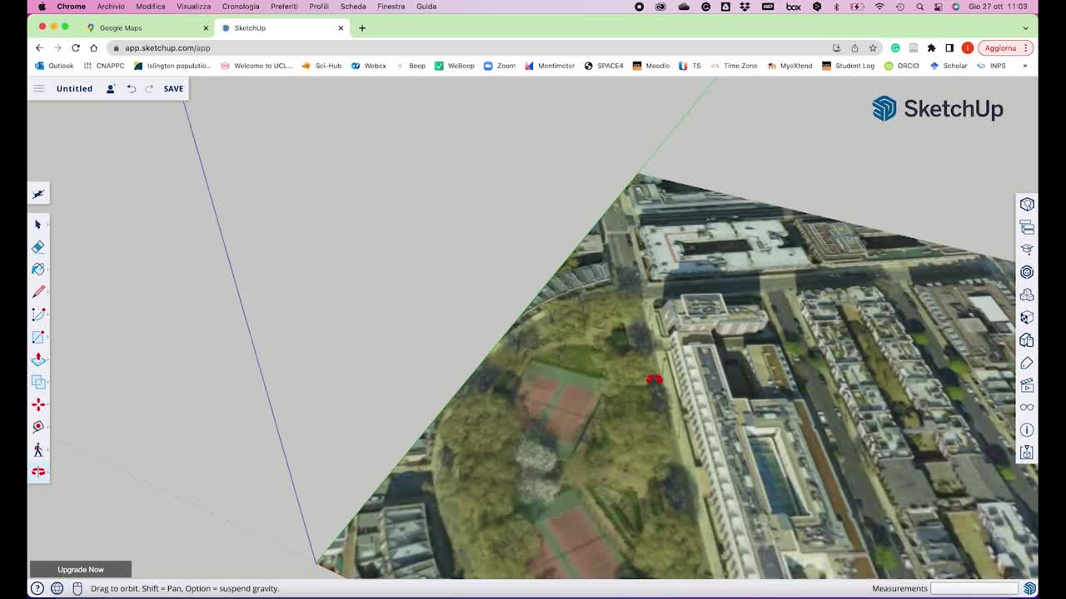Select the Move tool

pos(38,404)
